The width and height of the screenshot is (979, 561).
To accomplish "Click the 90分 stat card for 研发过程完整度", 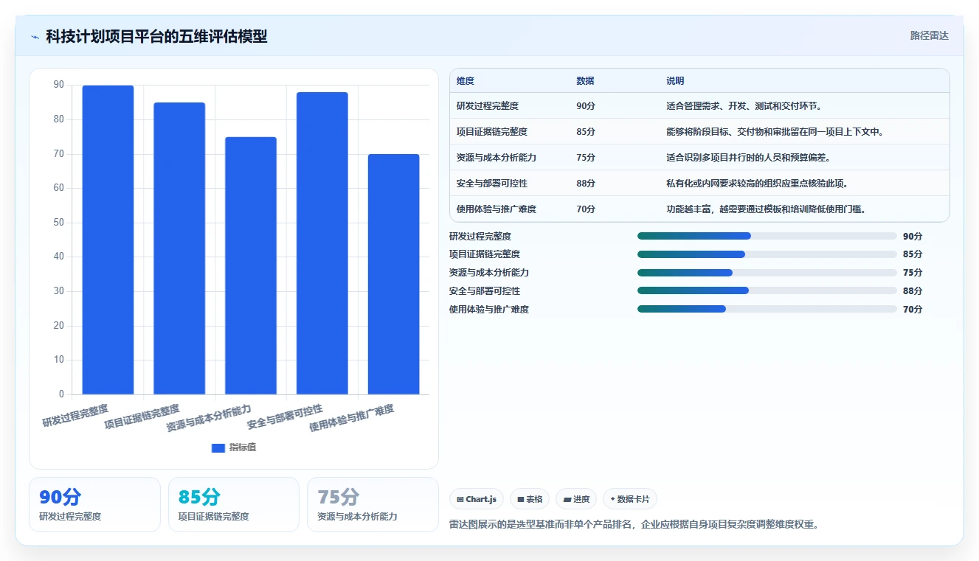I will 94,504.
